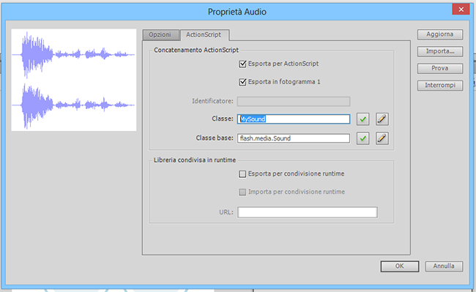Click the disabled Identificatore field
The image size is (476, 292).
point(294,101)
